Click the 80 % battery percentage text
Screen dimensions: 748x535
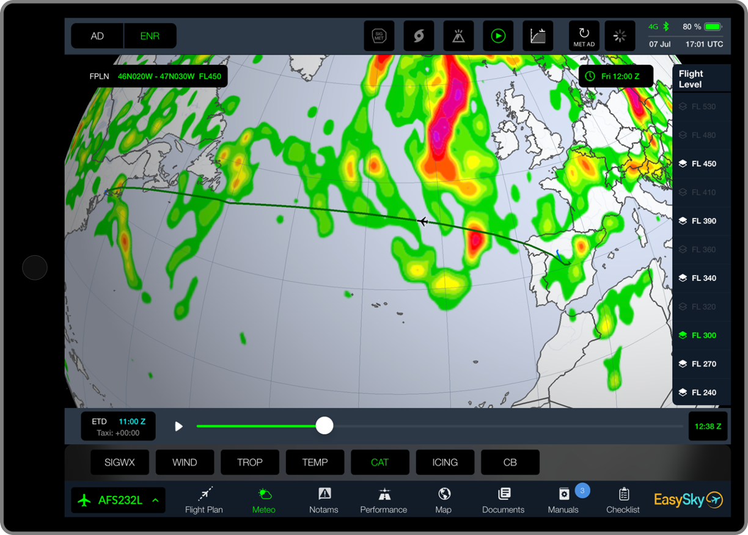[x=691, y=27]
